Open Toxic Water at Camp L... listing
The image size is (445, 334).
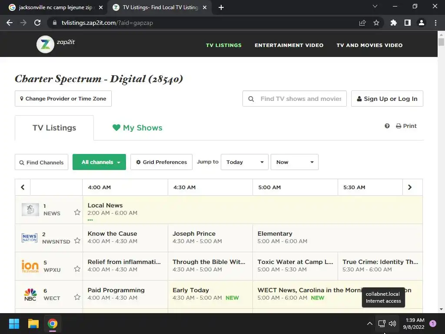coord(295,266)
